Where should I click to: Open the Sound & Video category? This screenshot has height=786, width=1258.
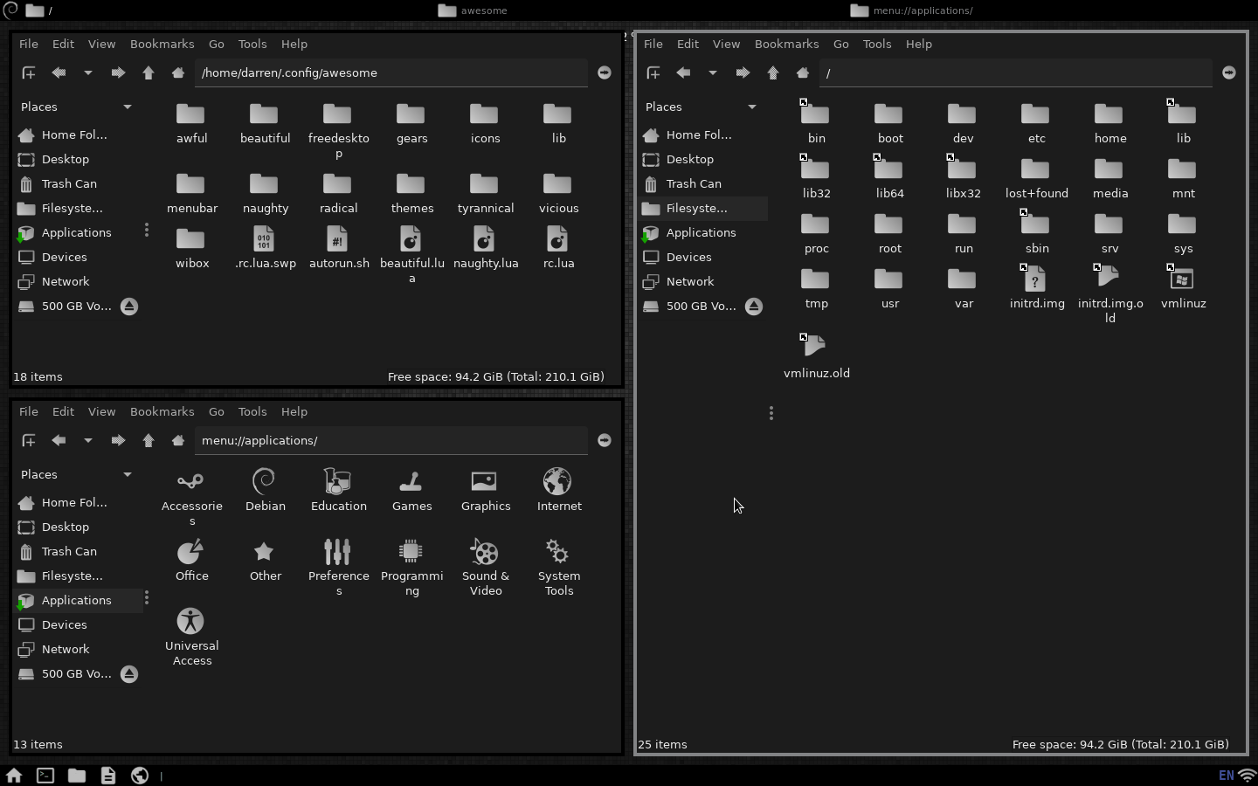click(x=486, y=567)
